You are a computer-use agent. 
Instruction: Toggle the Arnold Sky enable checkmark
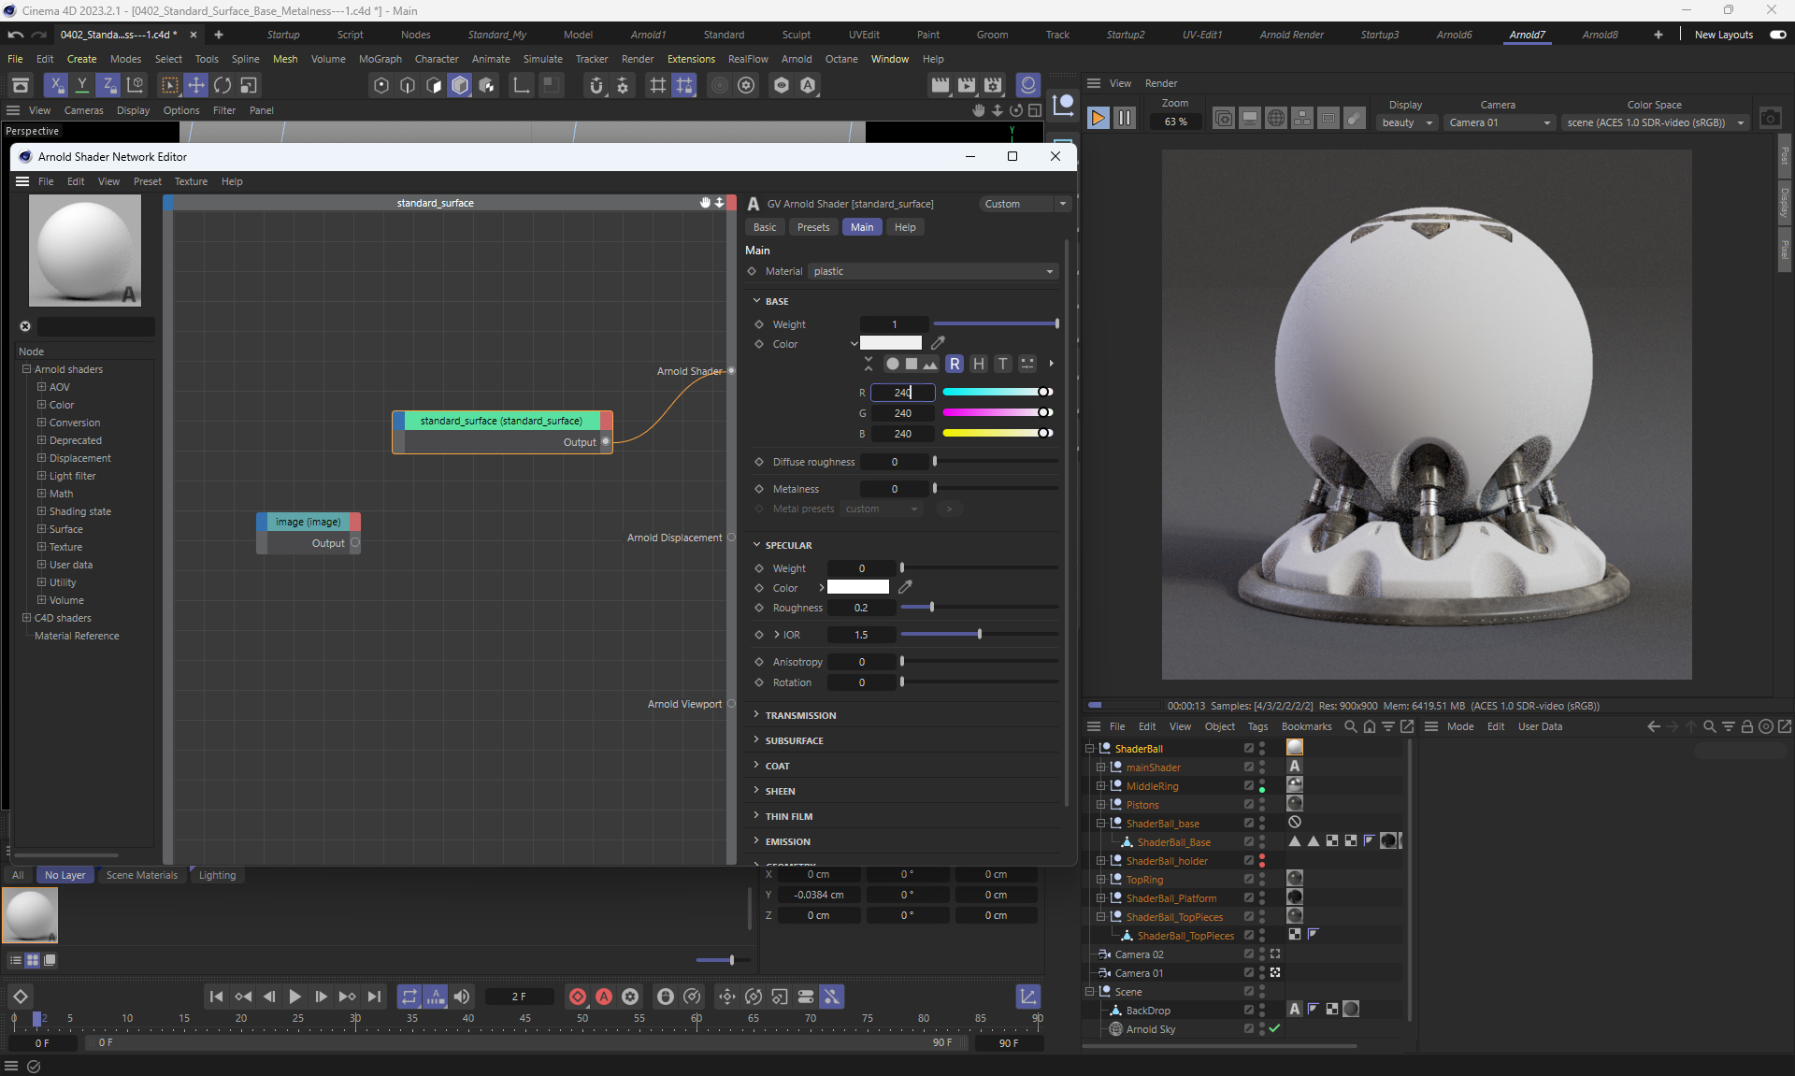1274,1028
